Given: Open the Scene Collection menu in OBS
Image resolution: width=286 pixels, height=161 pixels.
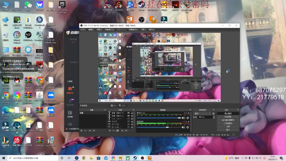Looking at the screenshot, I should pyautogui.click(x=133, y=30).
